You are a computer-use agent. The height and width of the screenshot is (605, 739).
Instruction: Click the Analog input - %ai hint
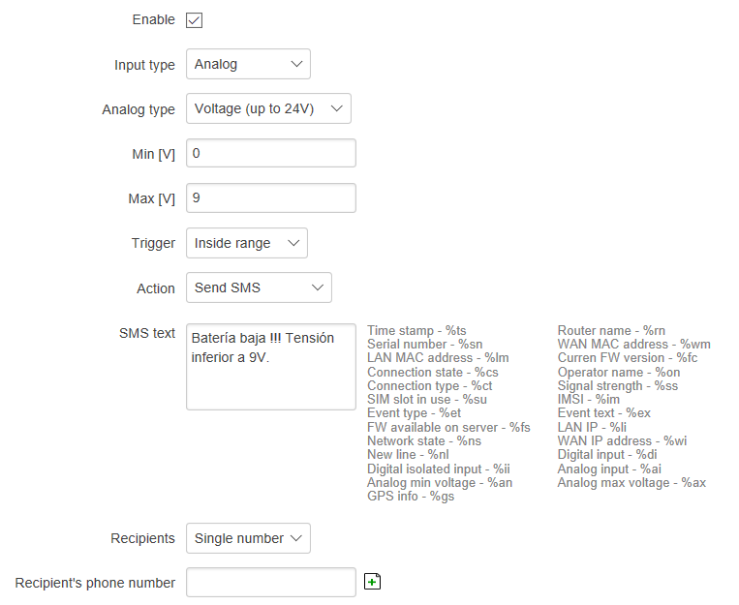click(609, 469)
